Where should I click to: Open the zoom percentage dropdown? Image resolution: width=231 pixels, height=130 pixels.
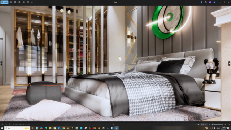point(204,125)
